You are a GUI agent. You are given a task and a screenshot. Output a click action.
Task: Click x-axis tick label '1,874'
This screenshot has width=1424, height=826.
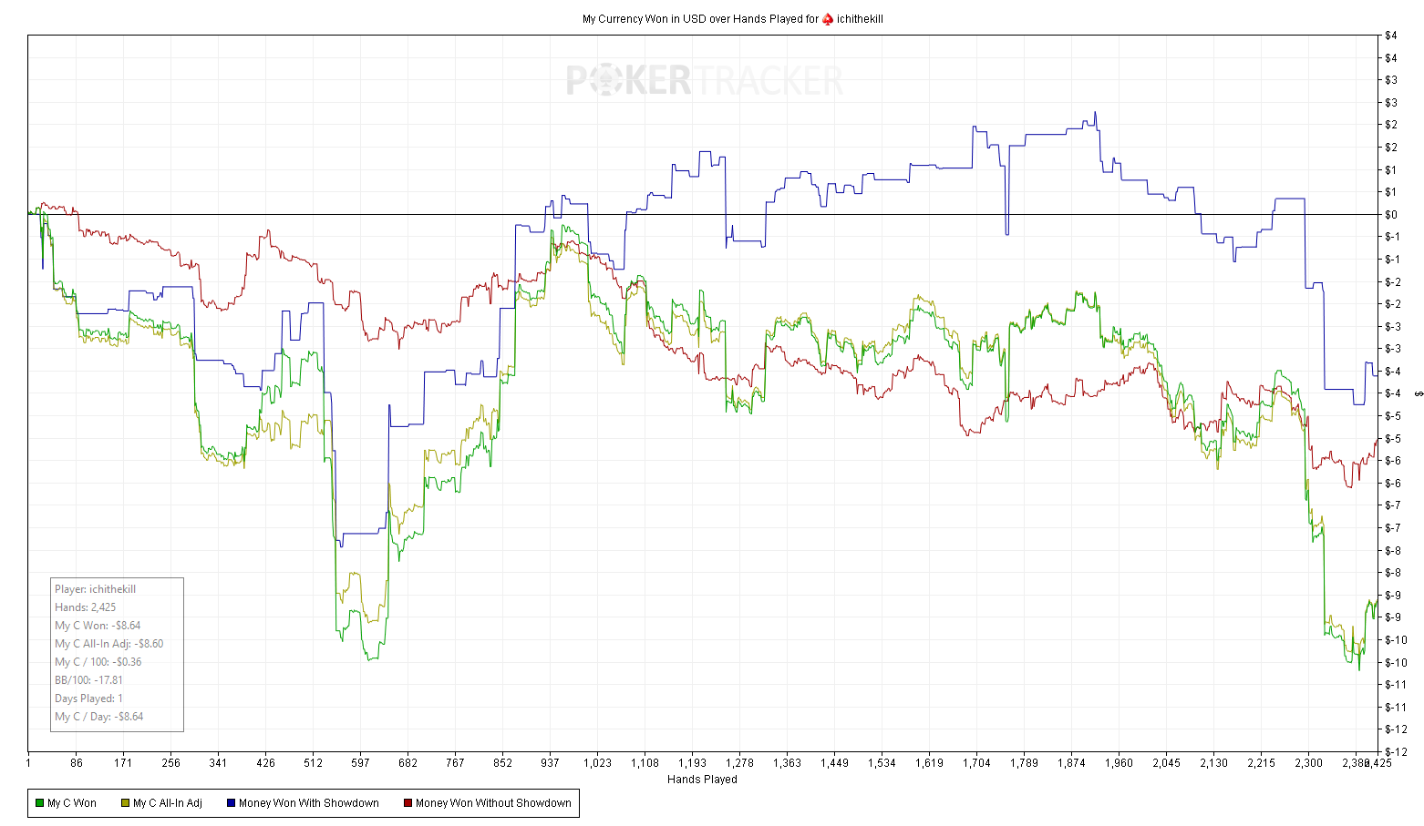click(1071, 763)
